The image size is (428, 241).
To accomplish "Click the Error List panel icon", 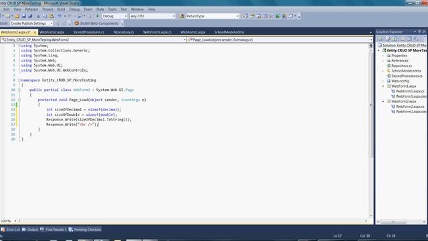I will click(3, 230).
